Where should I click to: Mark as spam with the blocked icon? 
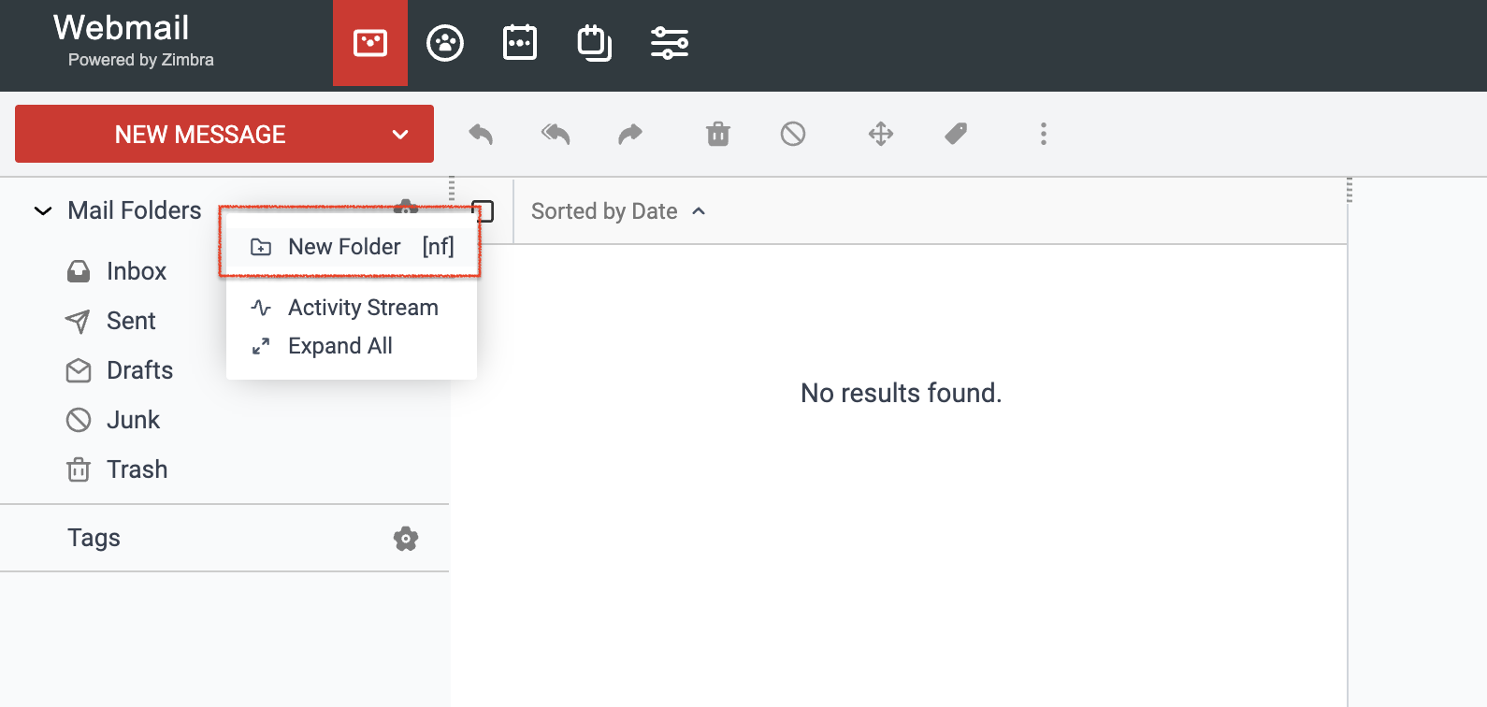point(793,134)
